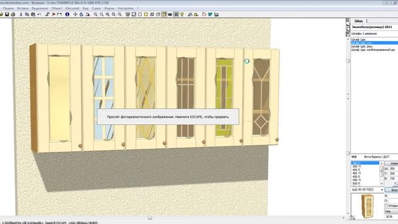
Task: Open the 'Вставка' menu
Action: coord(22,8)
